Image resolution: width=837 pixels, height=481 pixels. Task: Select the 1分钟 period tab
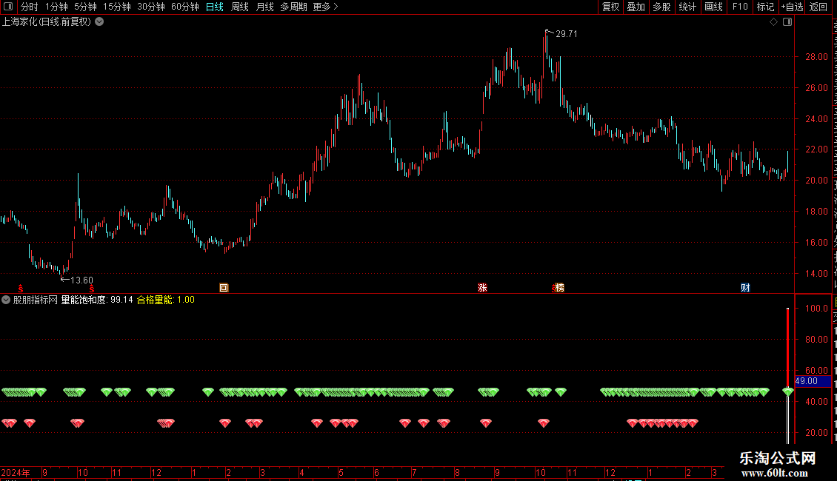[x=56, y=7]
